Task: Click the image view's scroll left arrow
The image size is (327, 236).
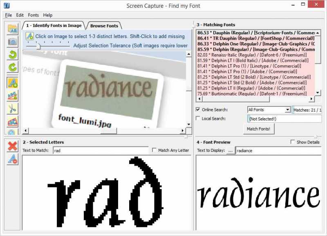Action: tap(25, 130)
